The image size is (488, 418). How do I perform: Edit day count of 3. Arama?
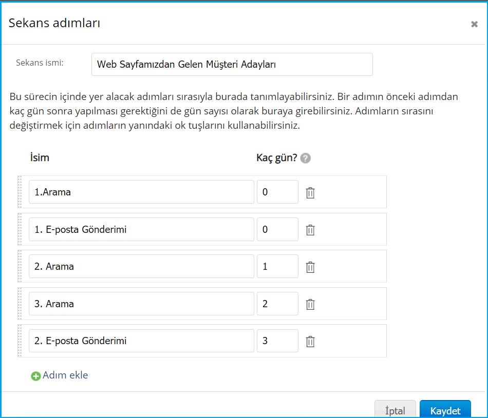pos(277,304)
